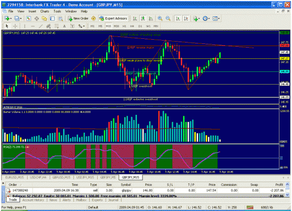The image size is (292, 211).
Task: Open the Help menu
Action: tap(84, 11)
